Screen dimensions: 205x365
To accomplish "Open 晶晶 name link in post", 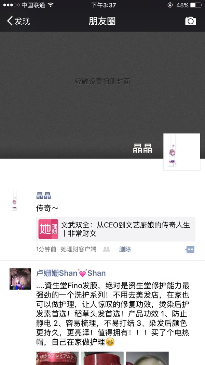I will click(43, 196).
